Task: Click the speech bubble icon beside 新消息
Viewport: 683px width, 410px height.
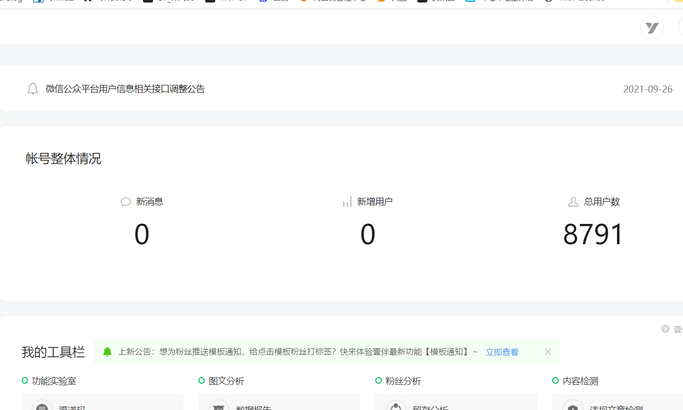Action: (x=126, y=202)
